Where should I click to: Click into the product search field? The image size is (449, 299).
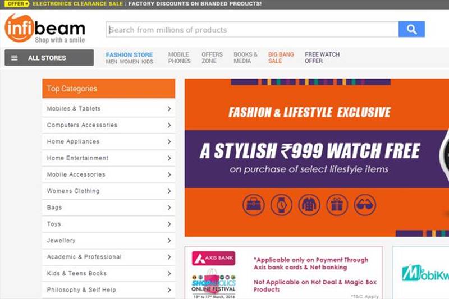point(253,30)
